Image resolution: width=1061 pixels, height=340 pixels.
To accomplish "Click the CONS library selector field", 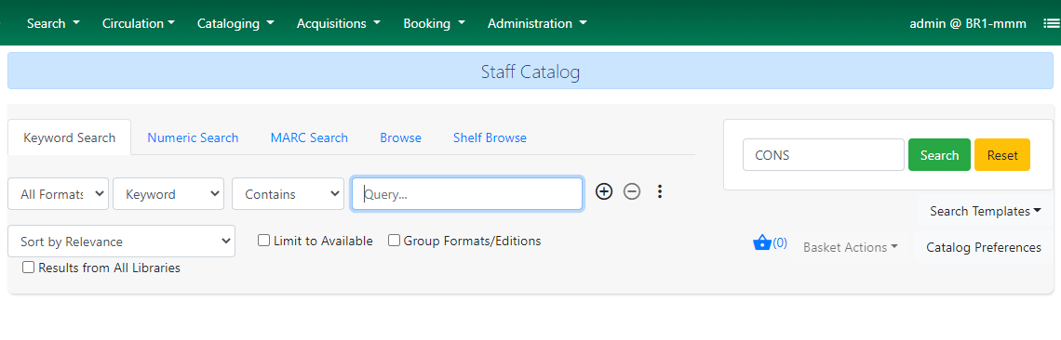I will click(824, 155).
